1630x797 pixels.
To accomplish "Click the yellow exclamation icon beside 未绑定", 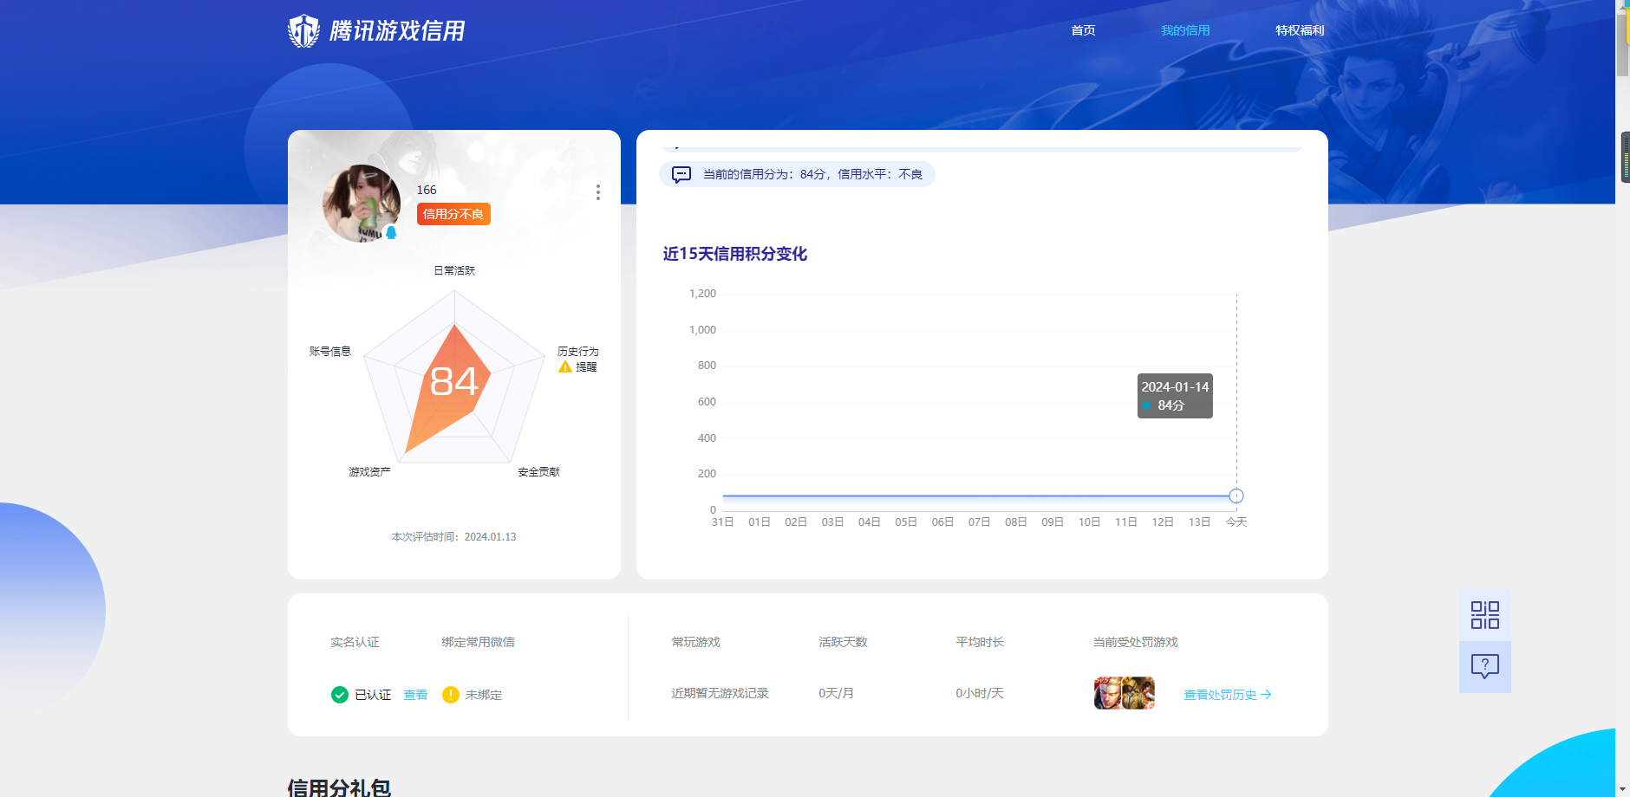I will (451, 695).
